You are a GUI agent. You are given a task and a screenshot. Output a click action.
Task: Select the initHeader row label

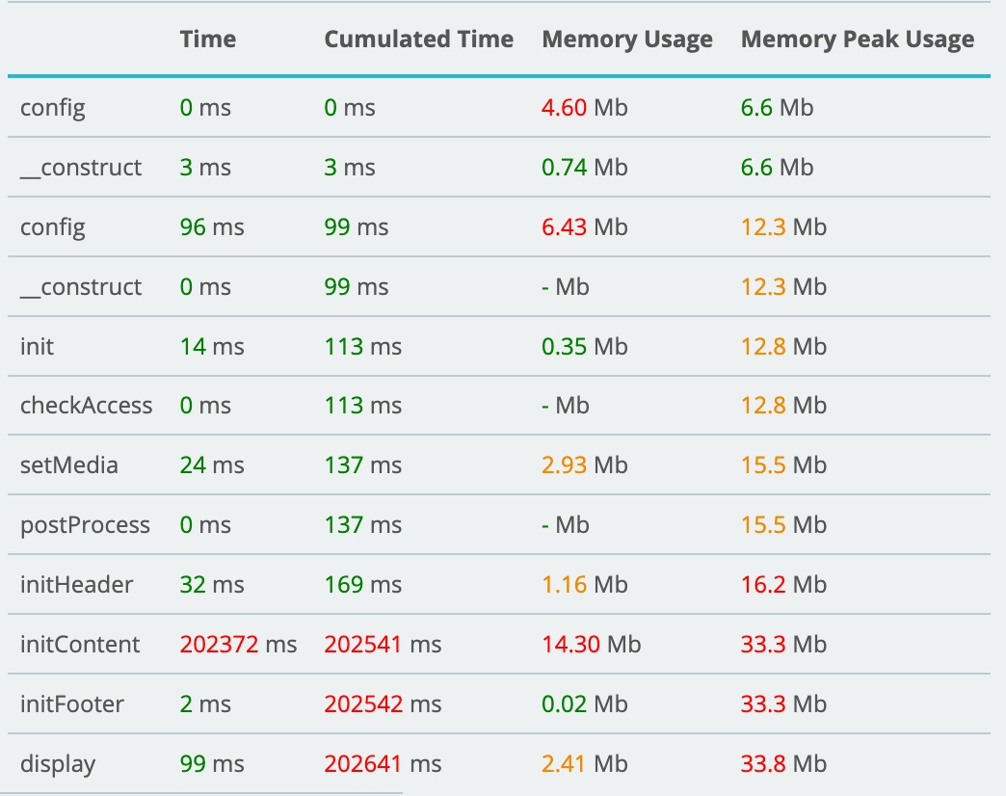pos(76,585)
